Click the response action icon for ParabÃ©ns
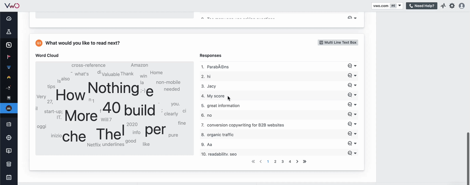Screen dimensions: 470x185 tap(350, 66)
